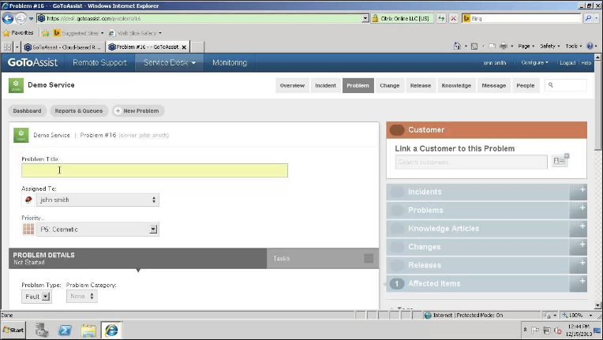Open the address bar history dropdown
Image resolution: width=603 pixels, height=340 pixels.
[365, 18]
